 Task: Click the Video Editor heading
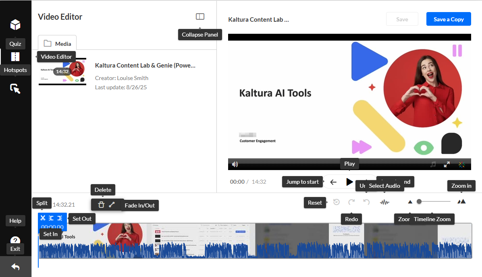point(60,17)
